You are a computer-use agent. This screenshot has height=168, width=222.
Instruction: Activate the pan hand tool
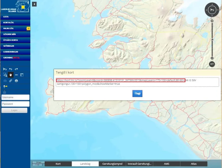[x=11, y=75]
